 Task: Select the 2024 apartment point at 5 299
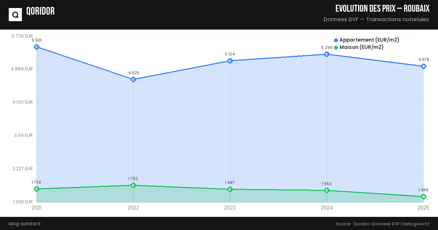pyautogui.click(x=327, y=54)
